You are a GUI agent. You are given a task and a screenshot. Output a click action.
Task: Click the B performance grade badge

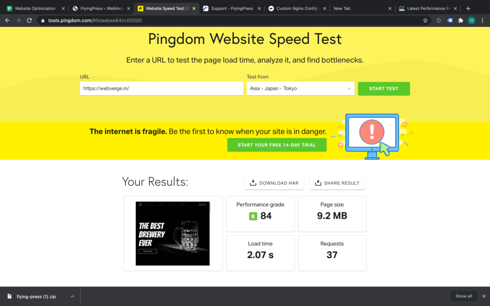coord(253,216)
